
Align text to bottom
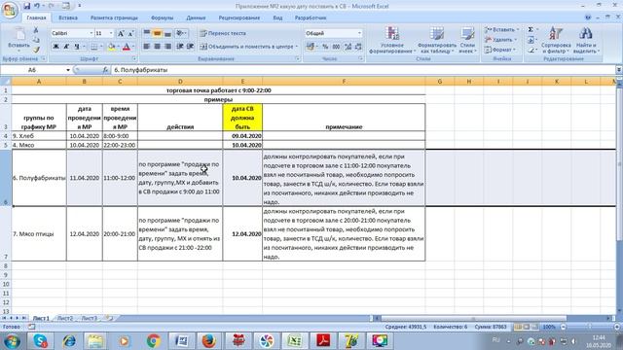(167, 33)
